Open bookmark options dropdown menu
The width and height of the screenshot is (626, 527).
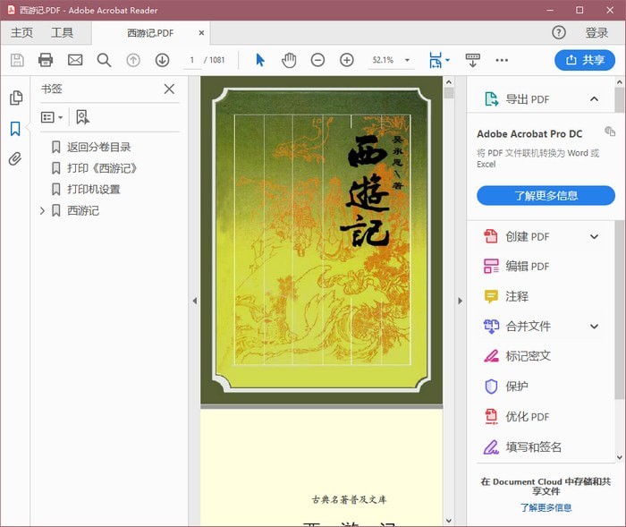[52, 117]
